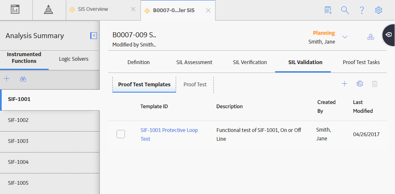This screenshot has width=395, height=194.
Task: Click the clipboard add-note icon
Action: [328, 10]
